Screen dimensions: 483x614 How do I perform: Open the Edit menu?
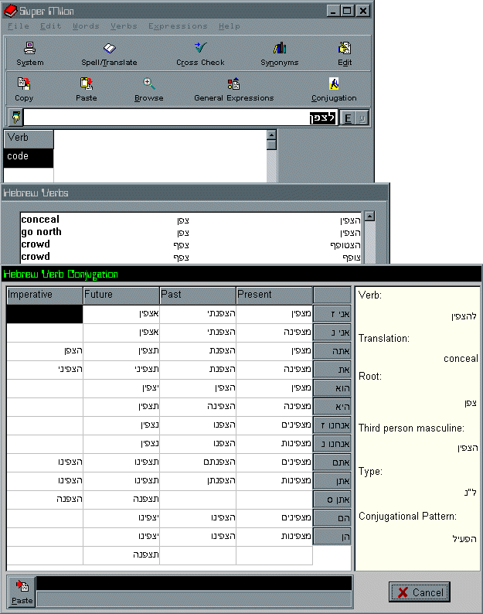pos(51,26)
